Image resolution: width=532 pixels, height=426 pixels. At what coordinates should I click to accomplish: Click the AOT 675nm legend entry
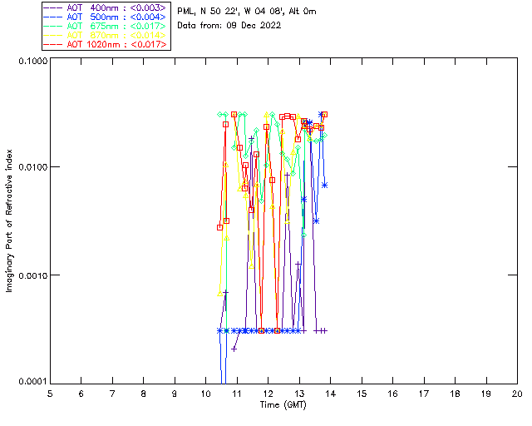(x=105, y=26)
